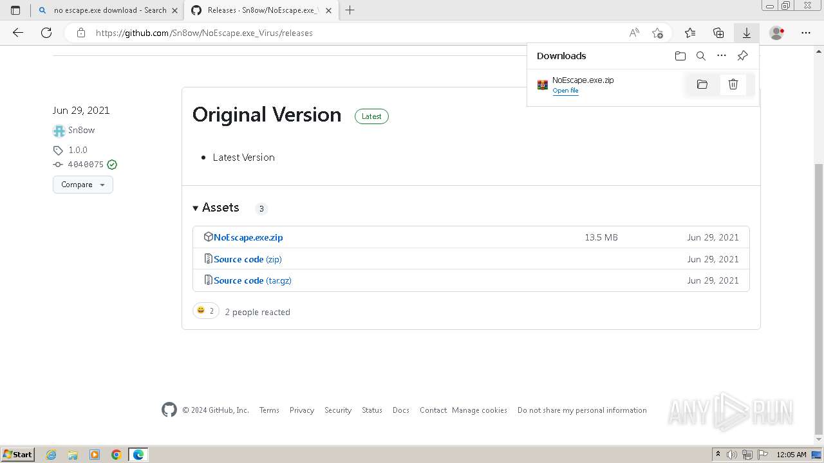Image resolution: width=824 pixels, height=463 pixels.
Task: View site information via the lock icon
Action: click(81, 33)
